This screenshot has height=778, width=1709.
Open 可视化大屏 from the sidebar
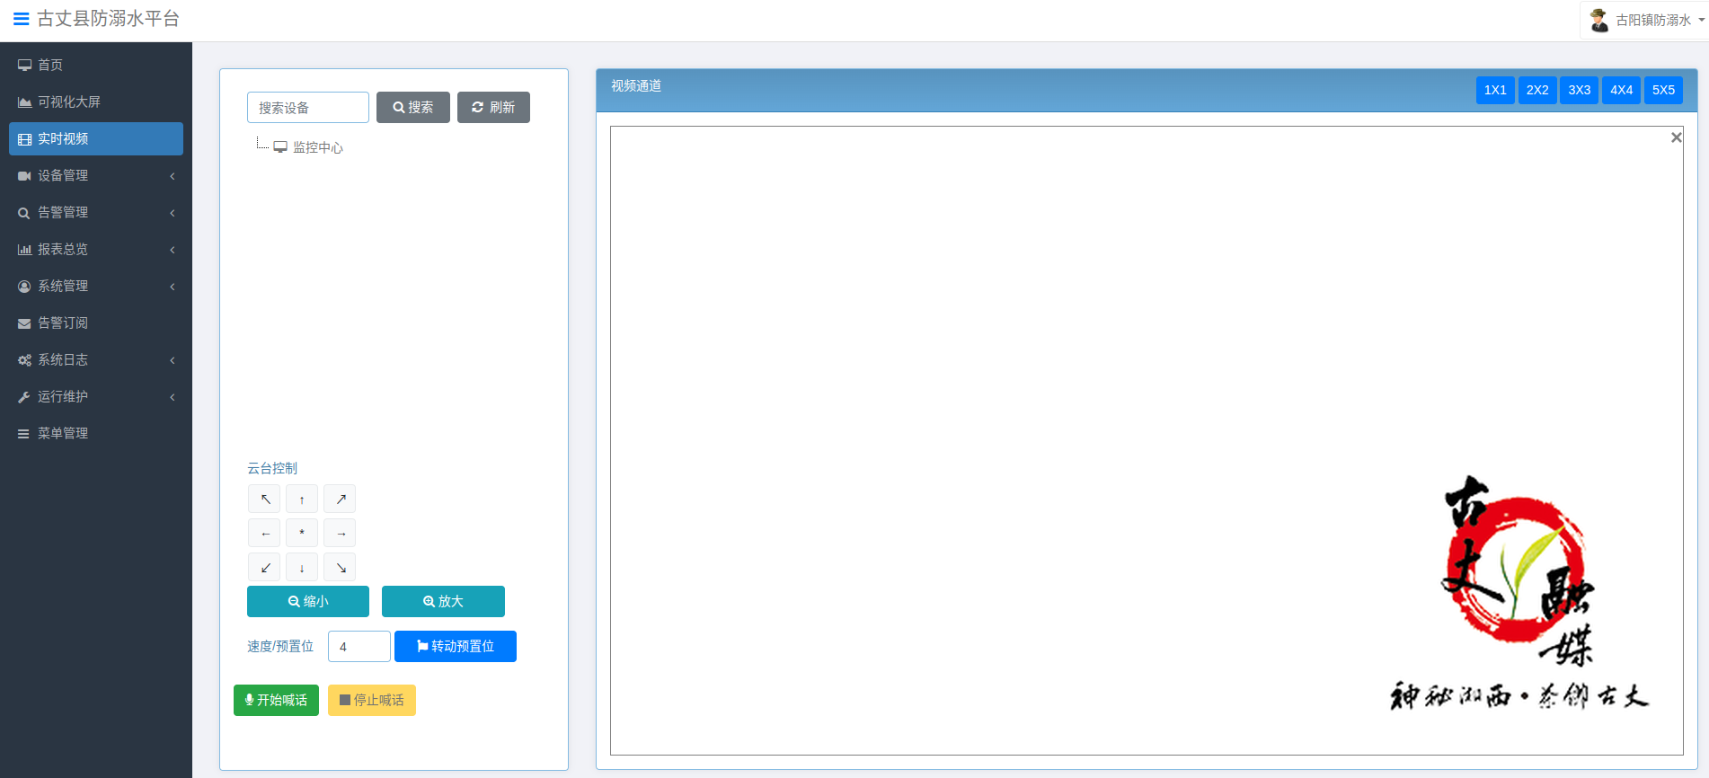point(68,102)
